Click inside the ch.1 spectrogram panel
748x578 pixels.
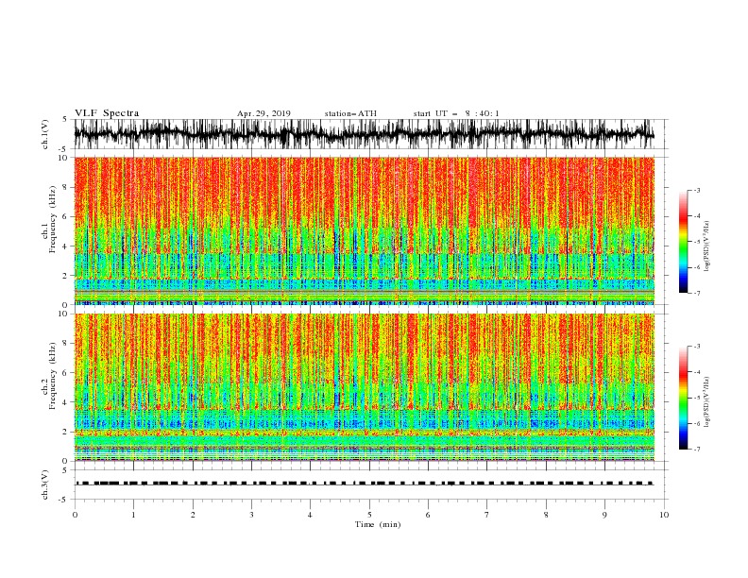[x=364, y=230]
